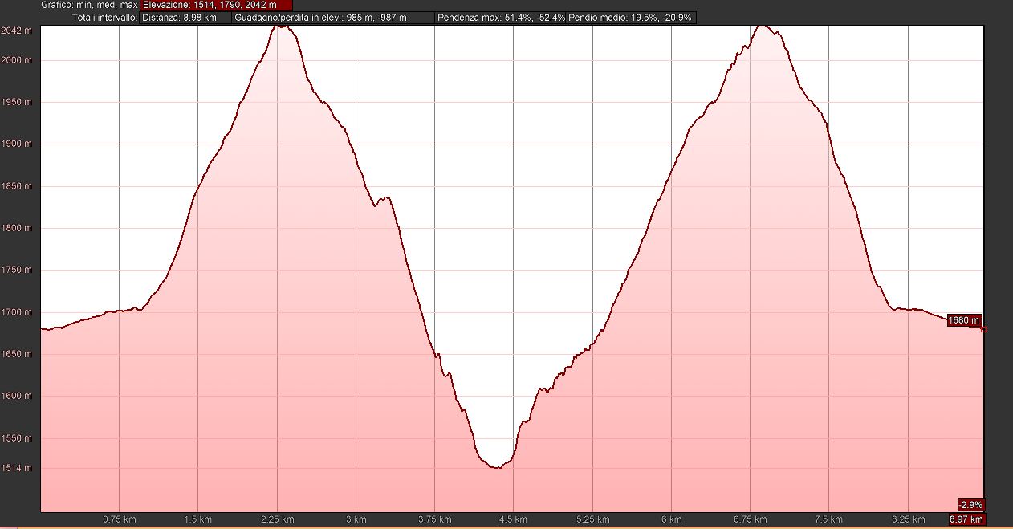Click the 1800 m y-axis label
1013x529 pixels.
click(x=17, y=228)
